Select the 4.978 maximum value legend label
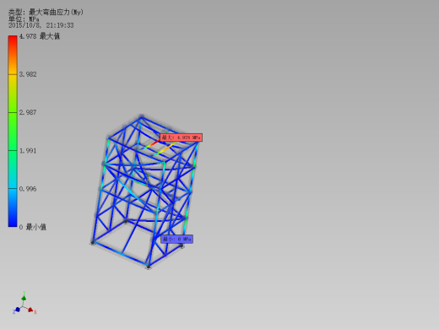Image resolution: width=439 pixels, height=329 pixels. click(40, 36)
